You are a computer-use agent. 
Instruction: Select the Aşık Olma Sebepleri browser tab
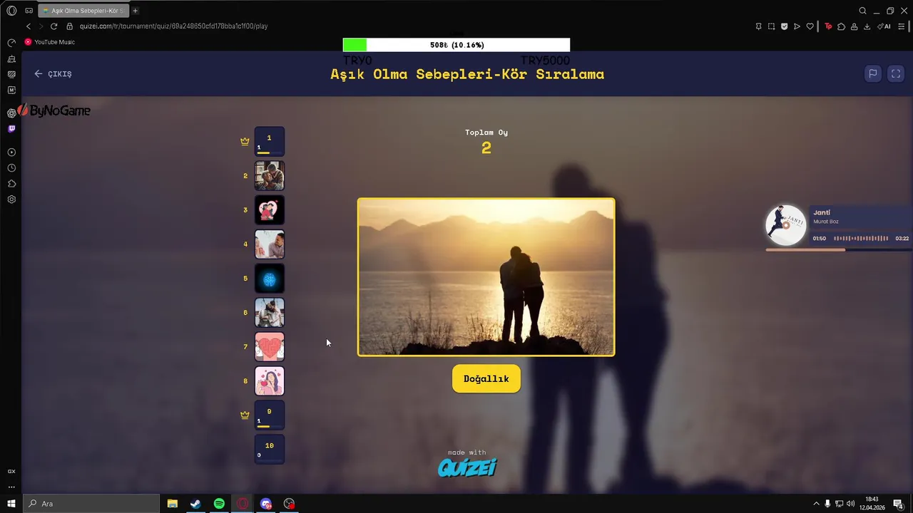[x=82, y=11]
